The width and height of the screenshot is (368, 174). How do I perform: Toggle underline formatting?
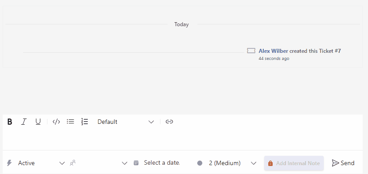click(38, 122)
